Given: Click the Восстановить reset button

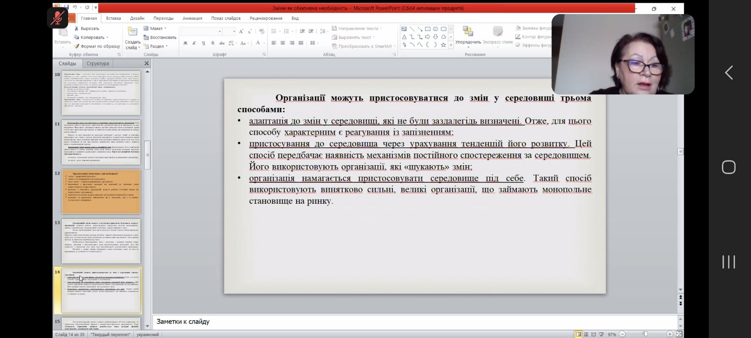Looking at the screenshot, I should [160, 38].
